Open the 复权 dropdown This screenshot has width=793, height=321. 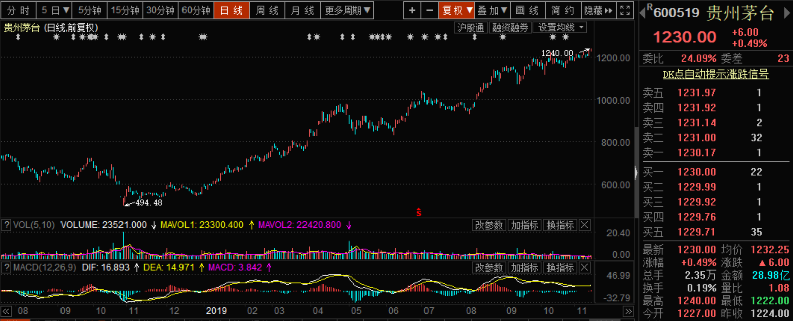point(457,10)
